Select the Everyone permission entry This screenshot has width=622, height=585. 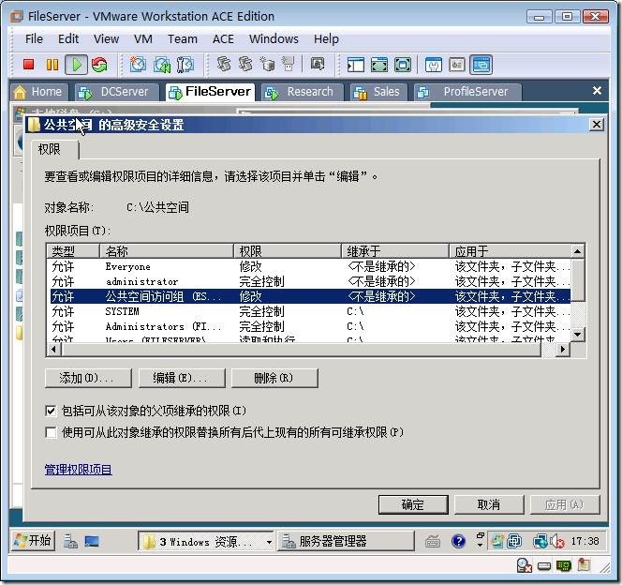310,266
